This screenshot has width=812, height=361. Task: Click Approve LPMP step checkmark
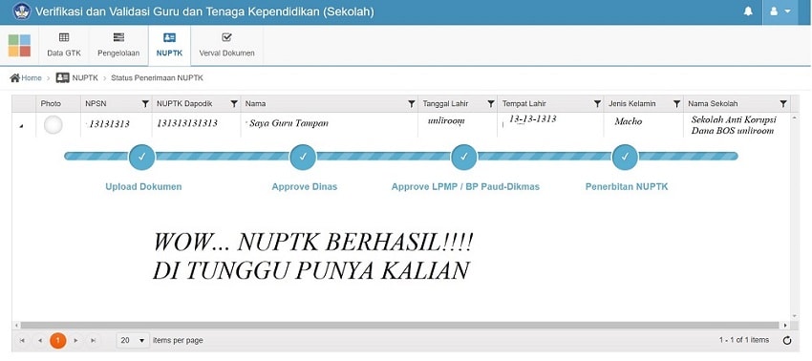point(464,157)
